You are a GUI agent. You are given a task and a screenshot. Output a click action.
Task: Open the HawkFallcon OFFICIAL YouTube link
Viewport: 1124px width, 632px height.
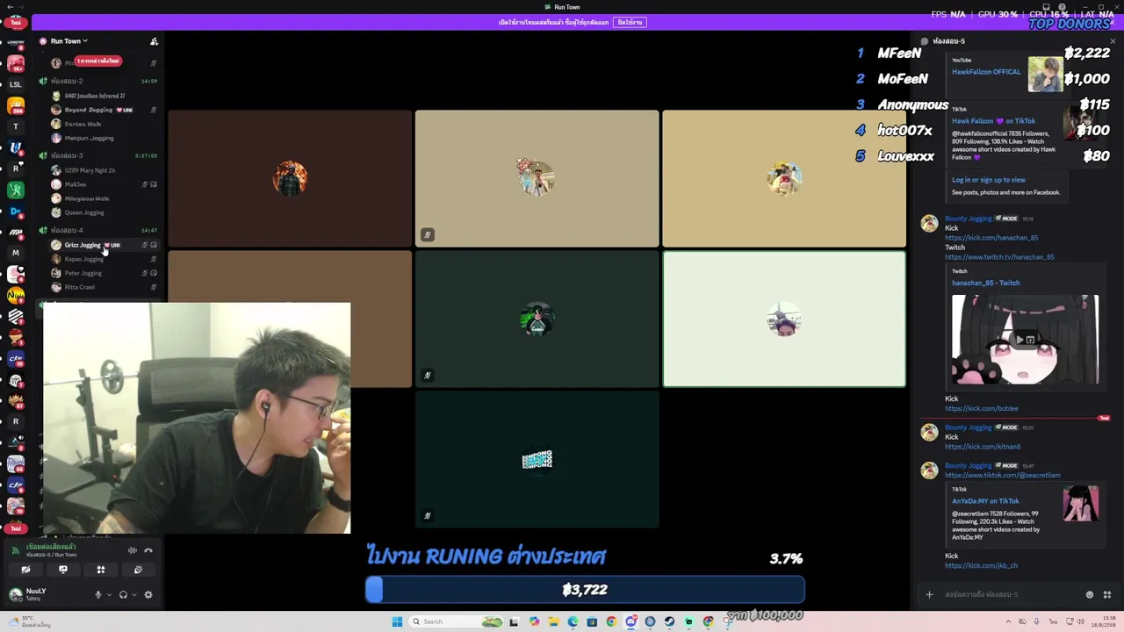tap(986, 72)
